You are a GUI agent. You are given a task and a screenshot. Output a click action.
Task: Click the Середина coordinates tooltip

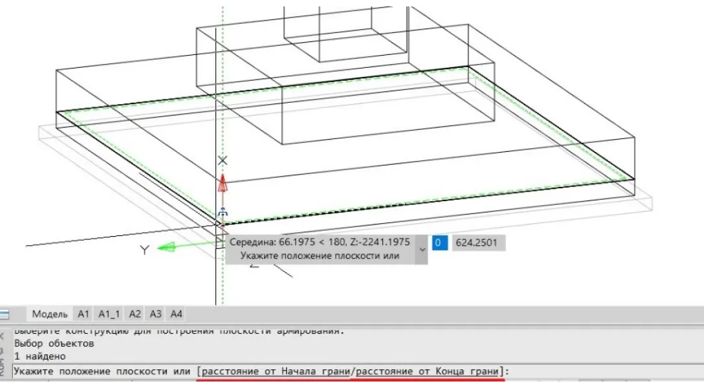tap(320, 242)
